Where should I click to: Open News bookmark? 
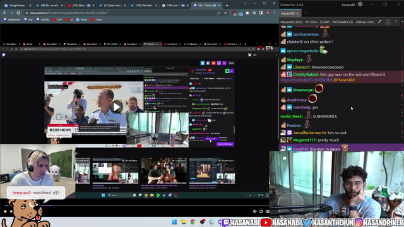(x=81, y=20)
